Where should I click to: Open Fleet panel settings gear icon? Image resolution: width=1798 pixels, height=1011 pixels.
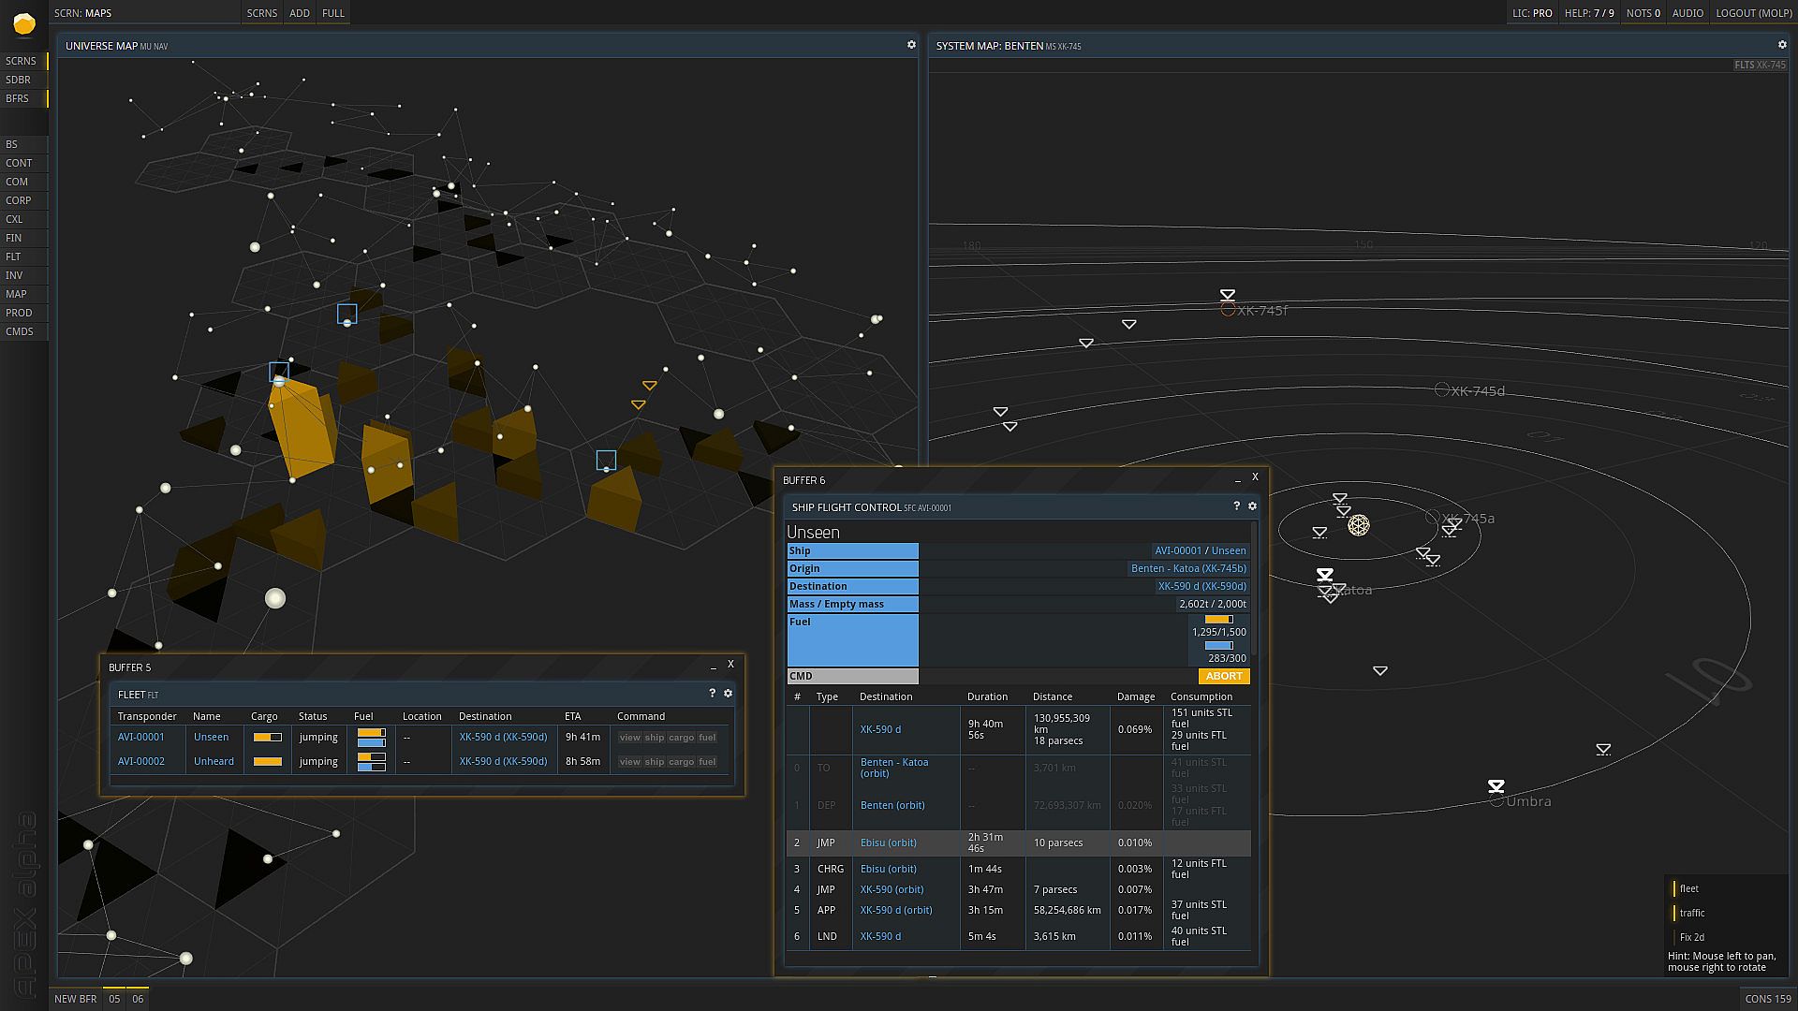click(728, 694)
